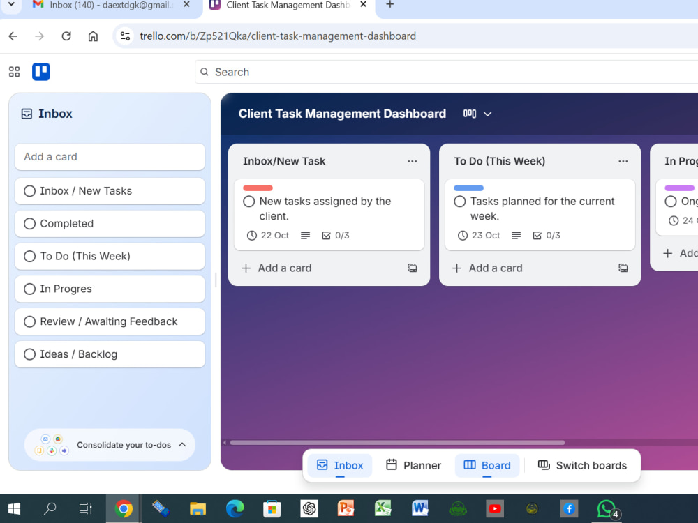Click the Inbox panel header icon
This screenshot has width=698, height=523.
point(27,114)
